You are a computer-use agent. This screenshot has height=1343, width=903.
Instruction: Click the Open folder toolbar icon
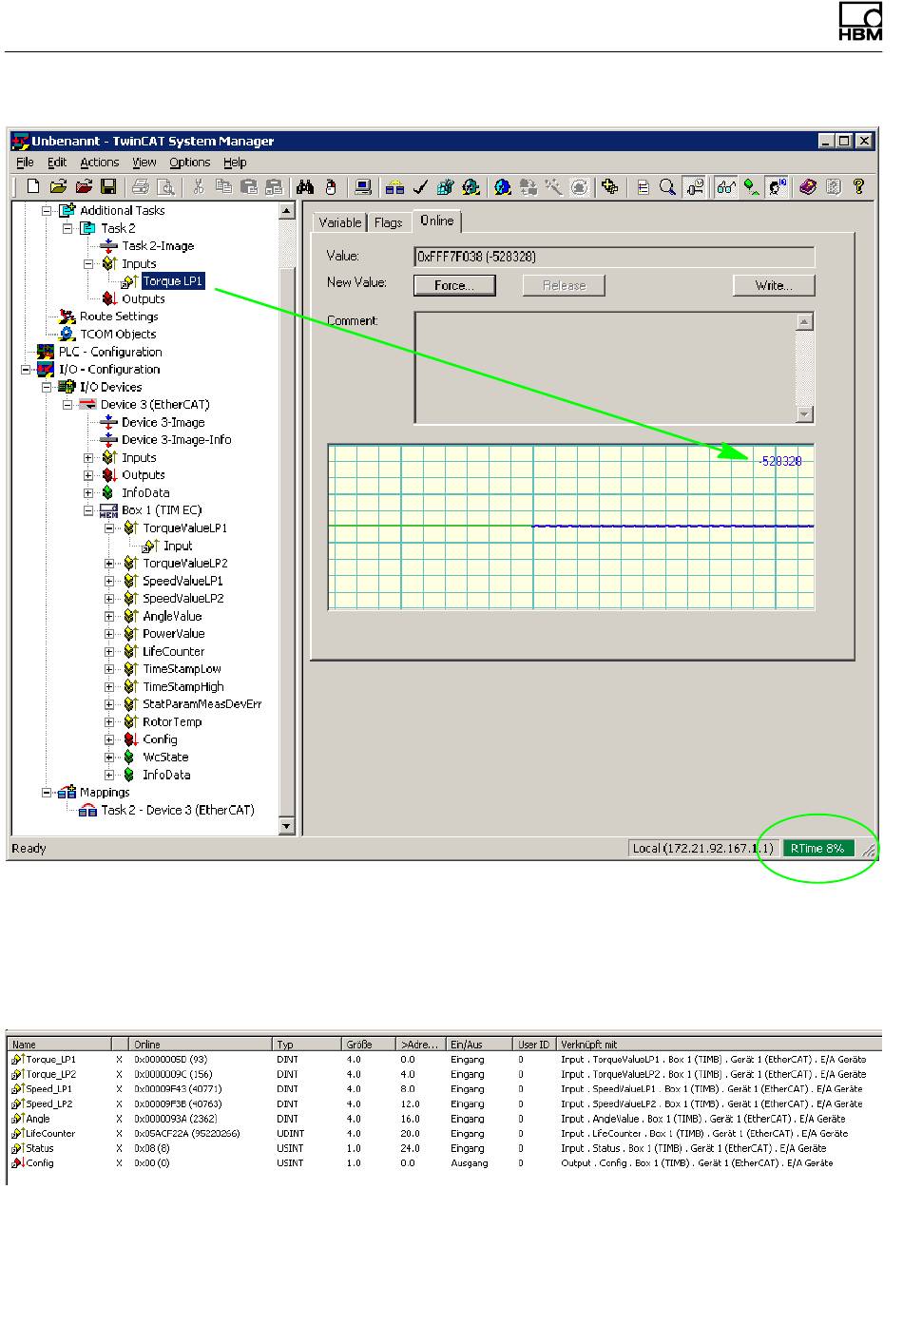[x=58, y=187]
